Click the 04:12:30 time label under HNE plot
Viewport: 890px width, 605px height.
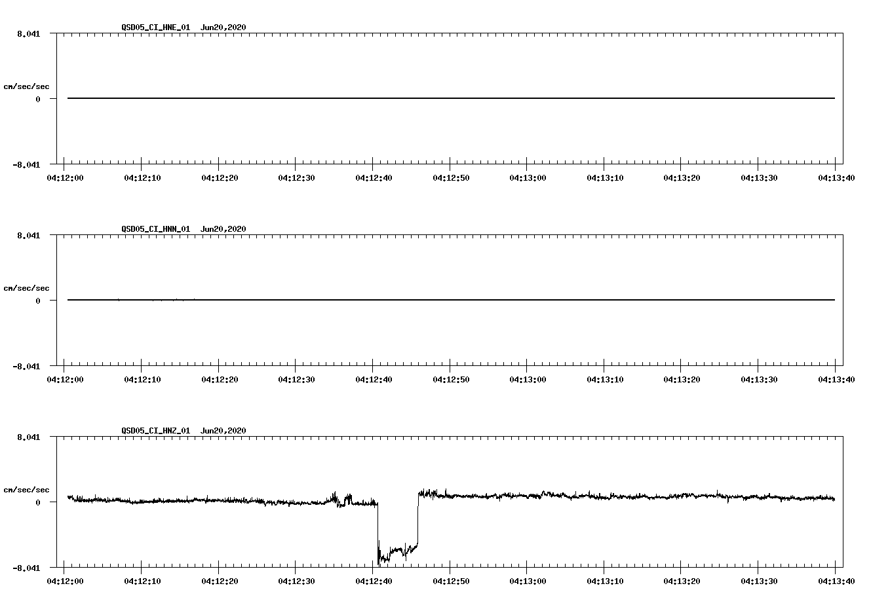click(296, 177)
